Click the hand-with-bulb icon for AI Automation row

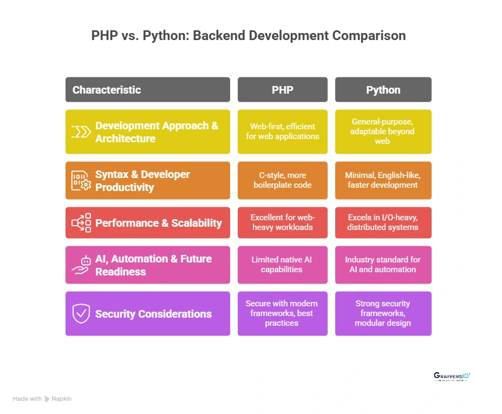(80, 265)
